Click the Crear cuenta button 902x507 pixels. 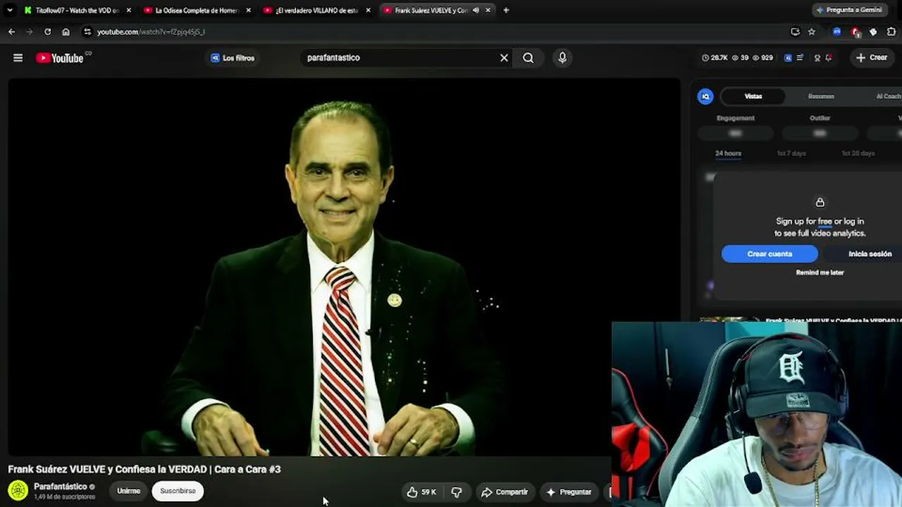(x=770, y=254)
